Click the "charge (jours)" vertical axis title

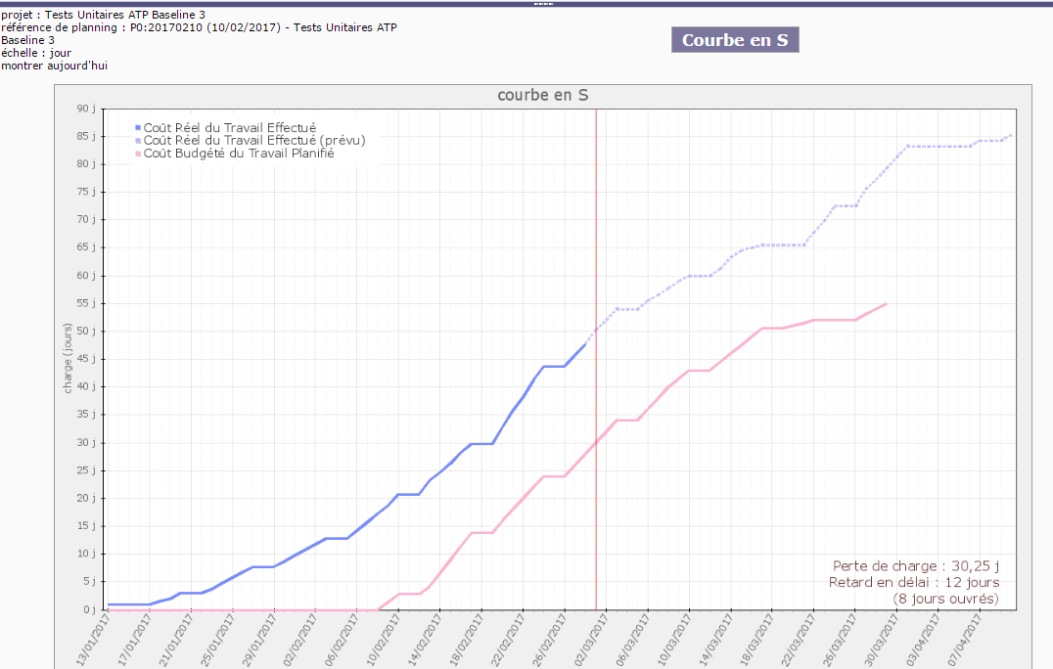[68, 359]
